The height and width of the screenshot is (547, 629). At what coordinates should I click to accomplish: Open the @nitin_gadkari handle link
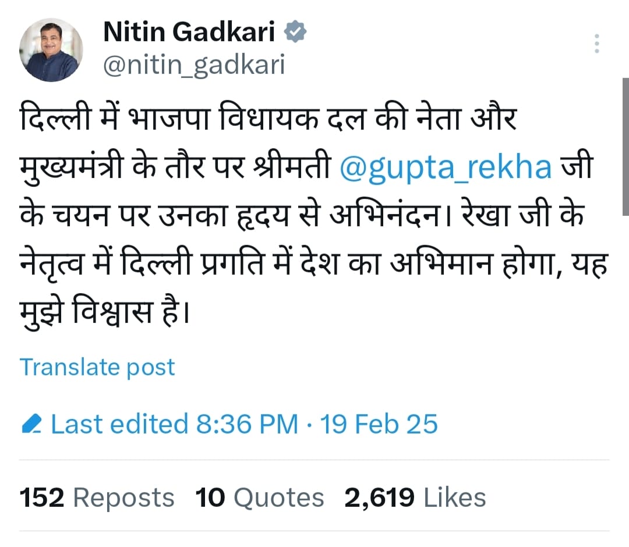tap(194, 65)
